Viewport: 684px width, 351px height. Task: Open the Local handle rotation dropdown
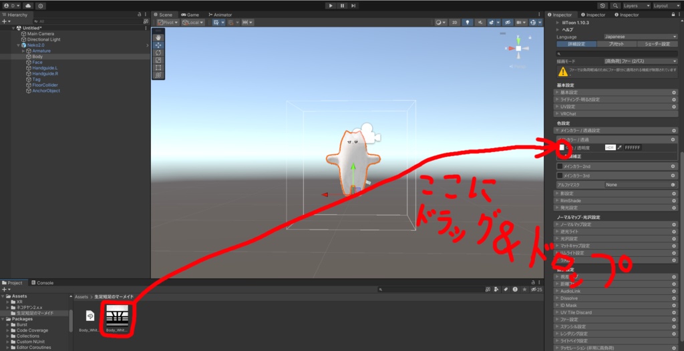(193, 22)
